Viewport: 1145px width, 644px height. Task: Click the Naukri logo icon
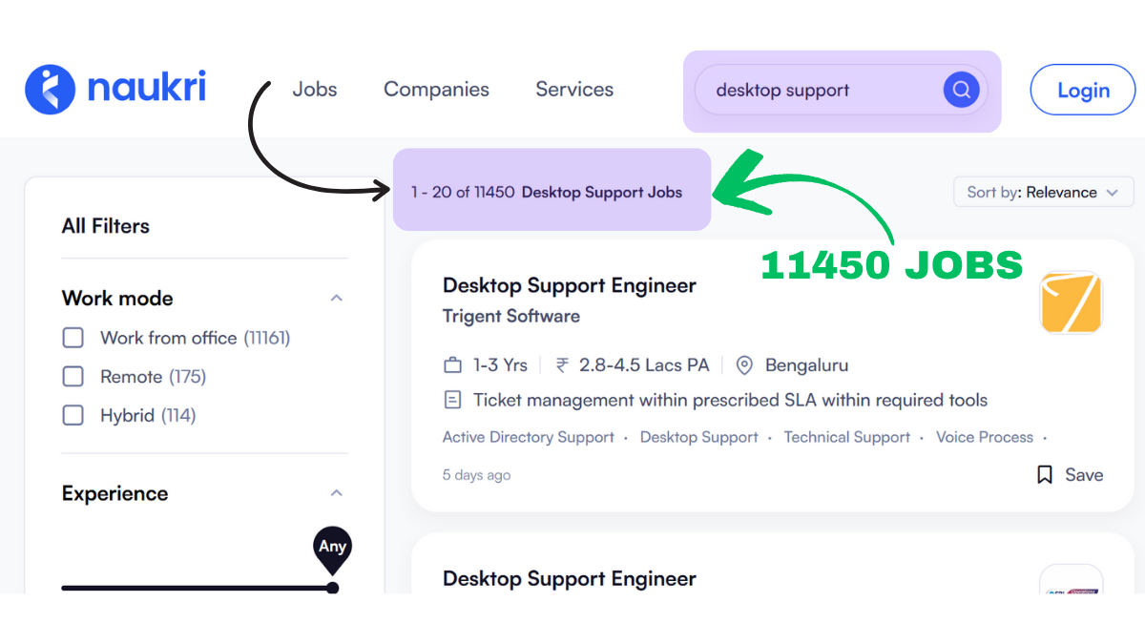(50, 90)
